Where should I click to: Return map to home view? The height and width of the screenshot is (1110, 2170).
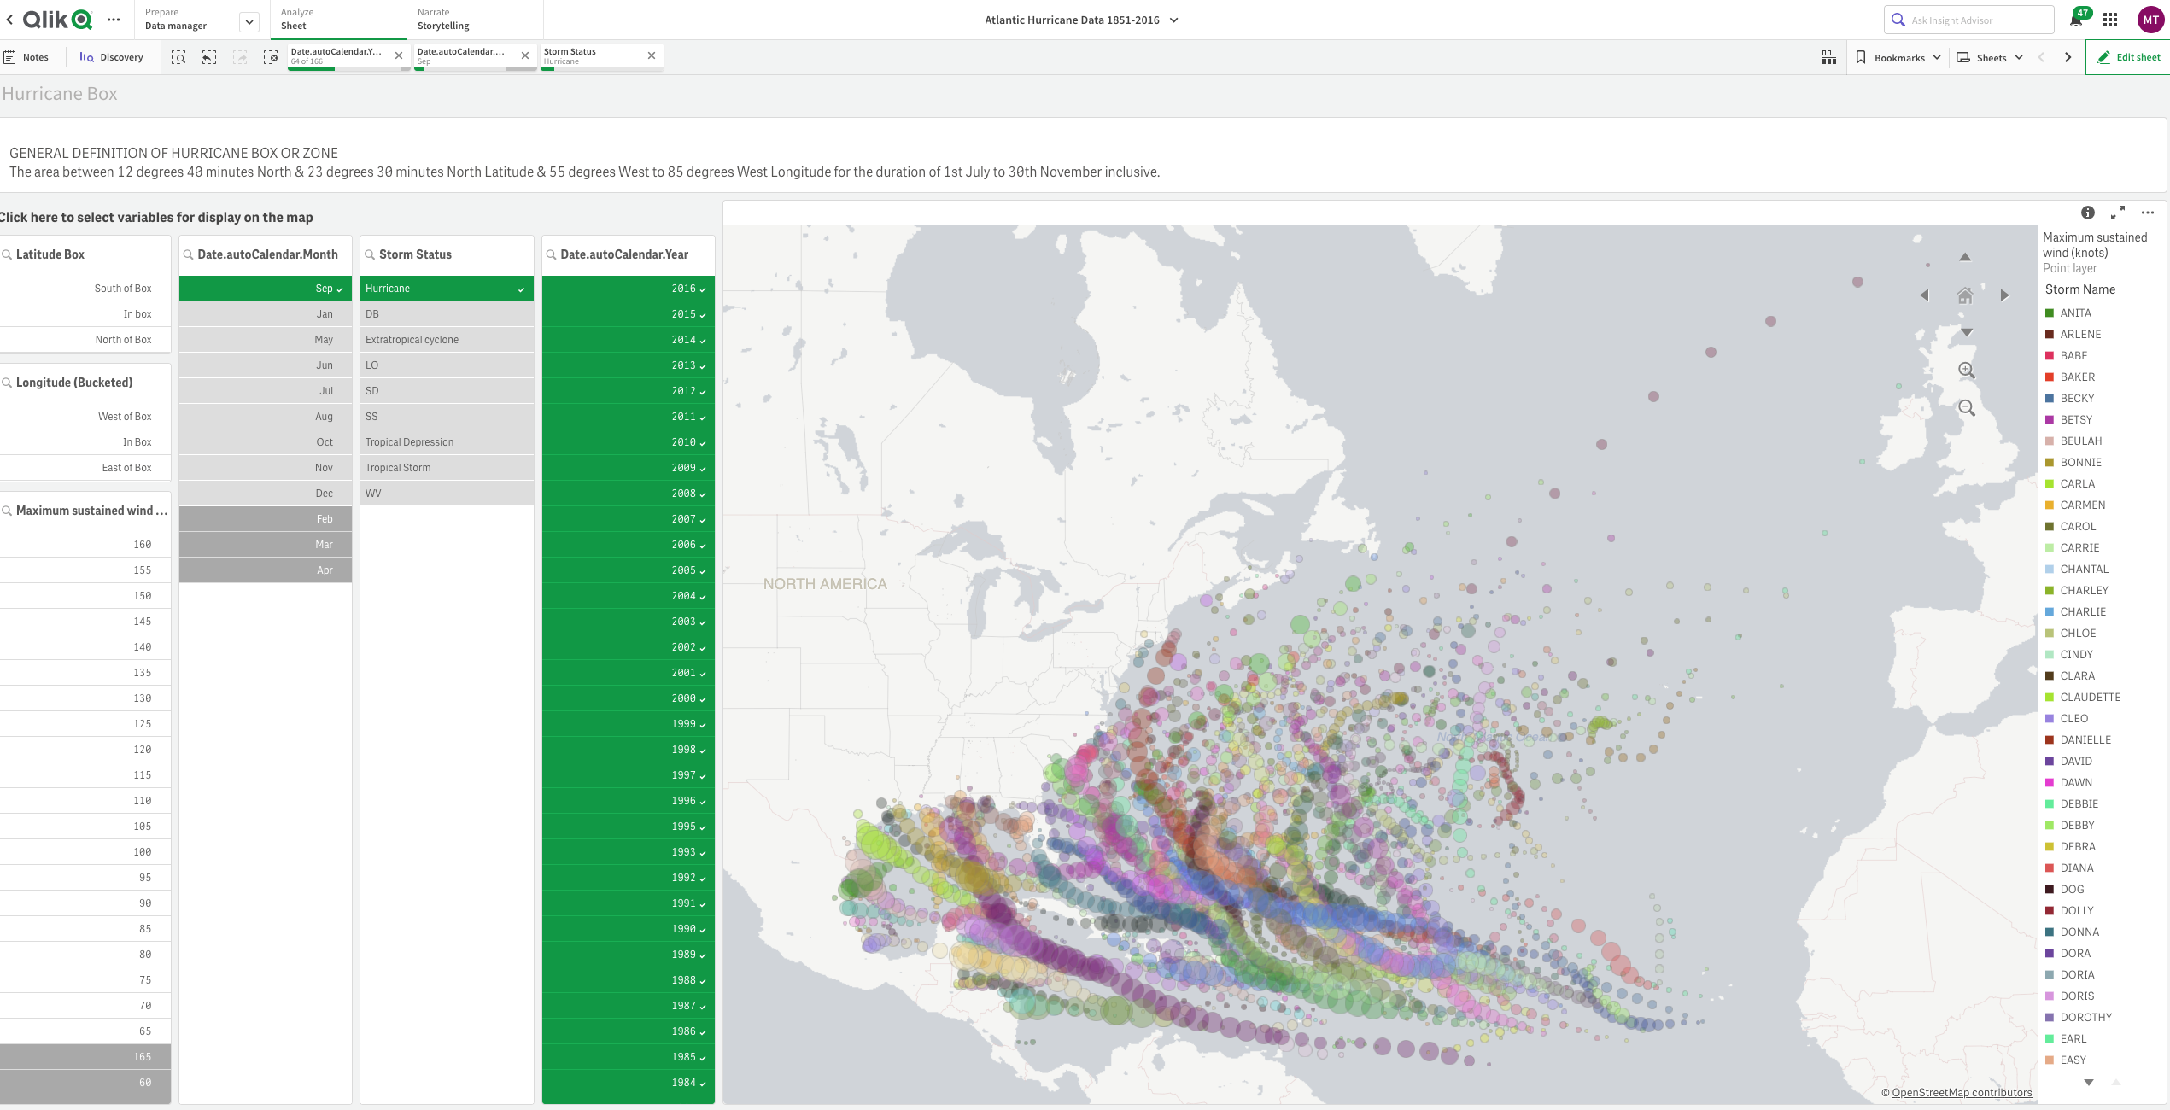pyautogui.click(x=1964, y=295)
